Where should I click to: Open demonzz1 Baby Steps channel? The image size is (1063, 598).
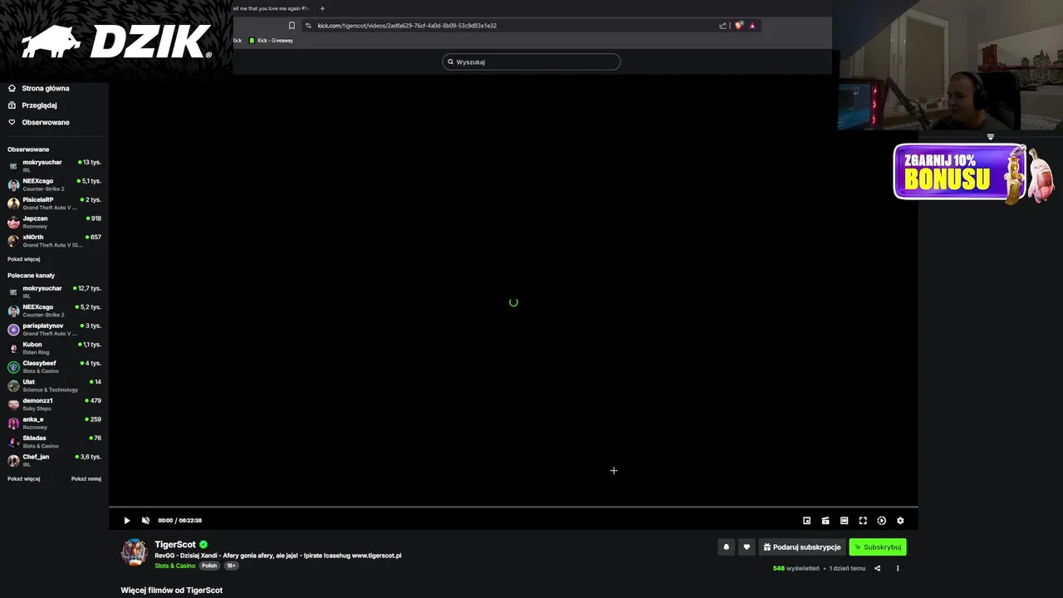click(54, 404)
